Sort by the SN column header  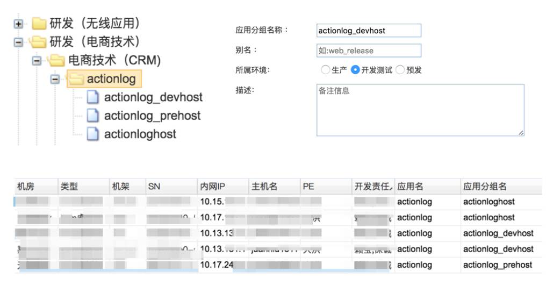coord(171,187)
